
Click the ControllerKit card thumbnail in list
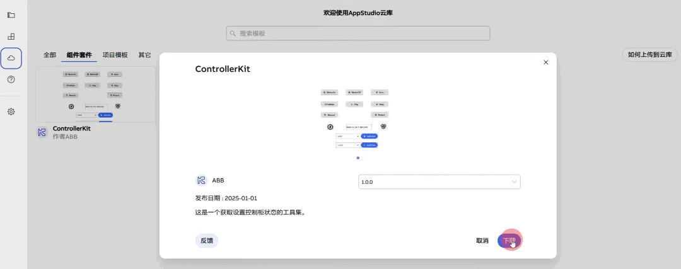click(x=96, y=94)
